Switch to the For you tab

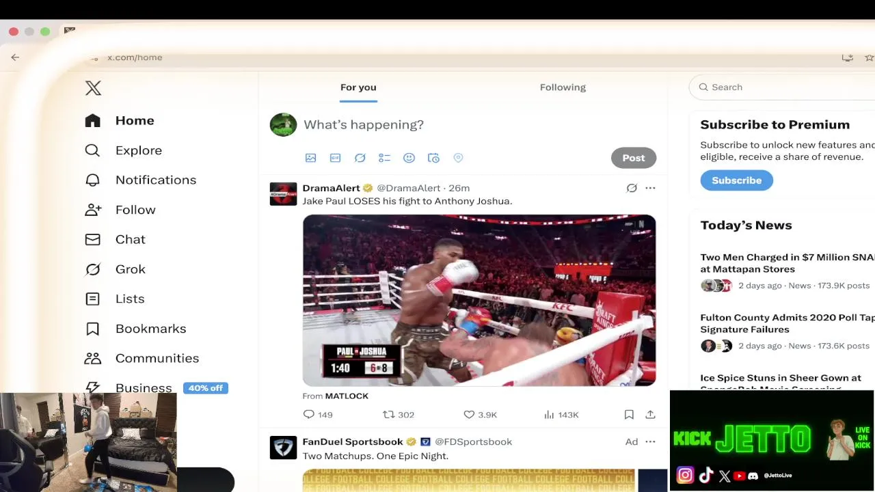(358, 87)
